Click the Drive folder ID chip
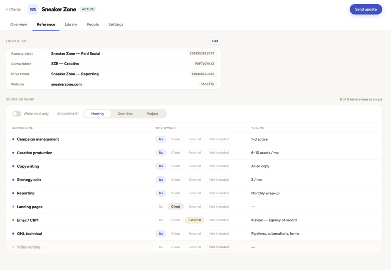 pos(202,74)
